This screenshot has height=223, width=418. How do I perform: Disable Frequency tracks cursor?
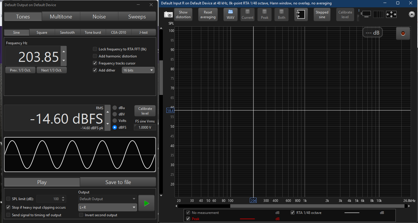click(95, 63)
